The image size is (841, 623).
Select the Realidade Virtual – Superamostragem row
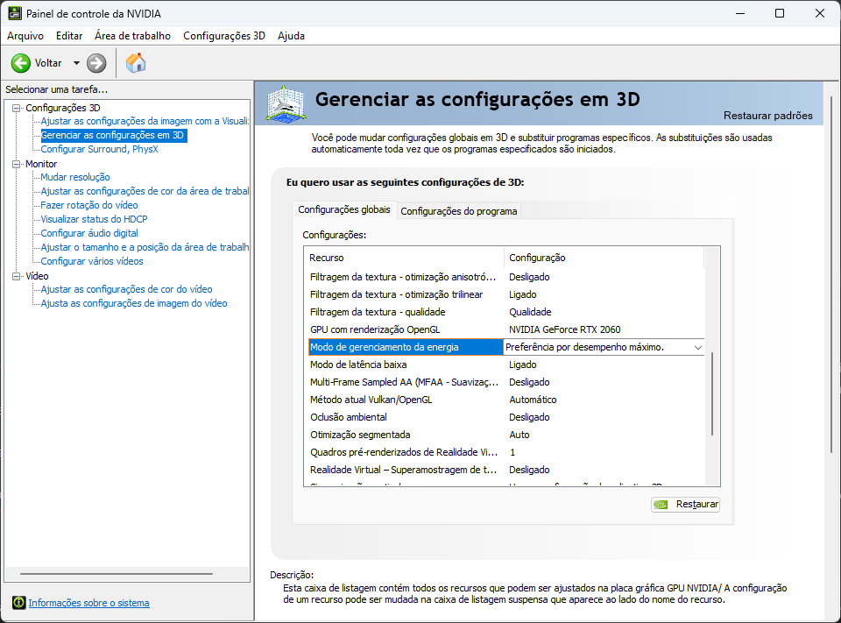coord(506,470)
